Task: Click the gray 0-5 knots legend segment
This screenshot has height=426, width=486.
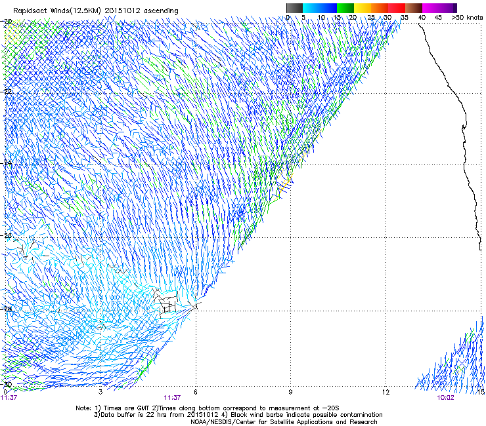Action: pos(294,8)
